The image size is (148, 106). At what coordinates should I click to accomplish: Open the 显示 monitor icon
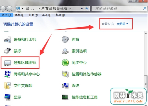8,97
